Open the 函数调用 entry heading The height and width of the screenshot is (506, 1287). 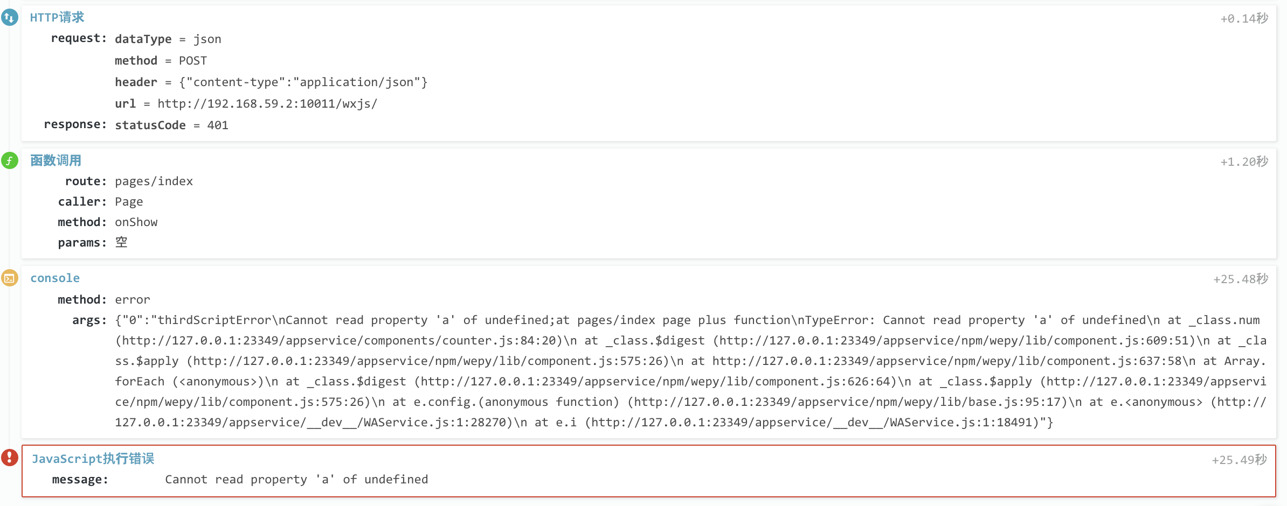[x=56, y=160]
